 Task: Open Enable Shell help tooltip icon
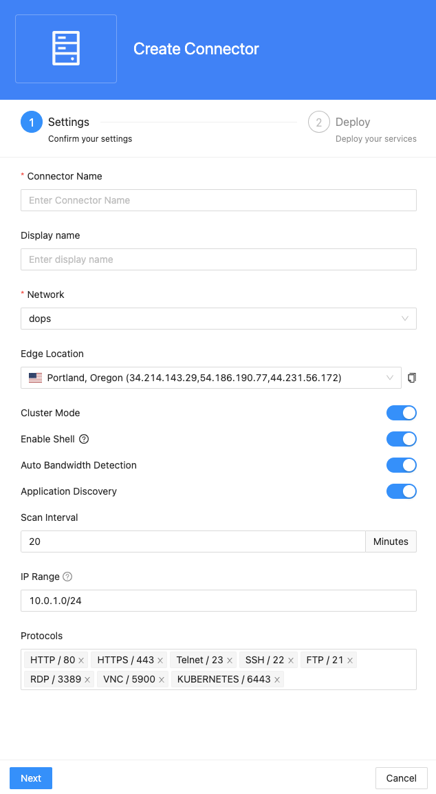tap(84, 439)
